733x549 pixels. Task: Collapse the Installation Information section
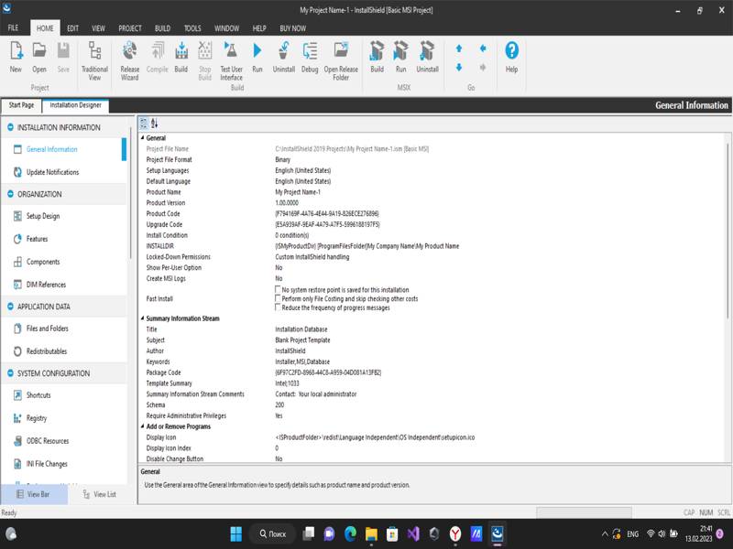point(10,127)
